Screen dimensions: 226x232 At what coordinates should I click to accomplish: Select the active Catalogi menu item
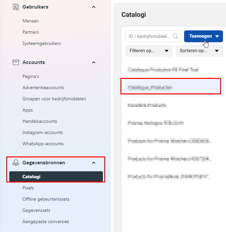[x=56, y=177]
